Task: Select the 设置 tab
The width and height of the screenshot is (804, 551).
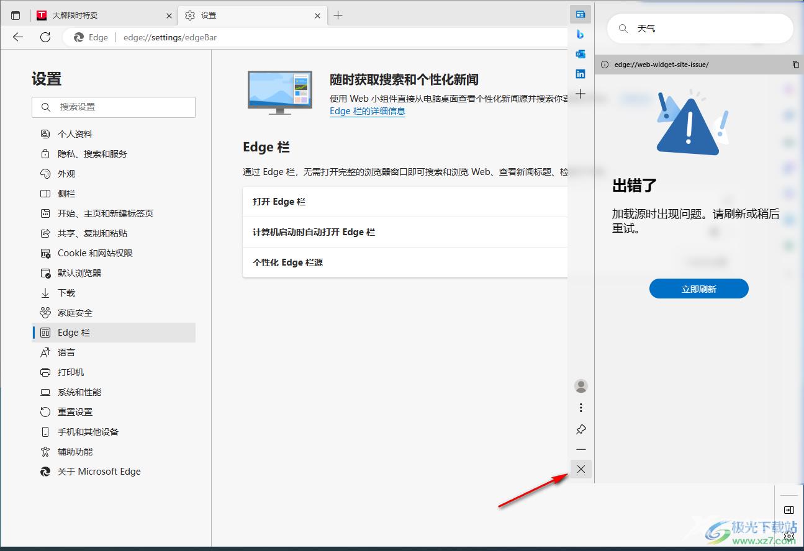Action: click(x=253, y=16)
